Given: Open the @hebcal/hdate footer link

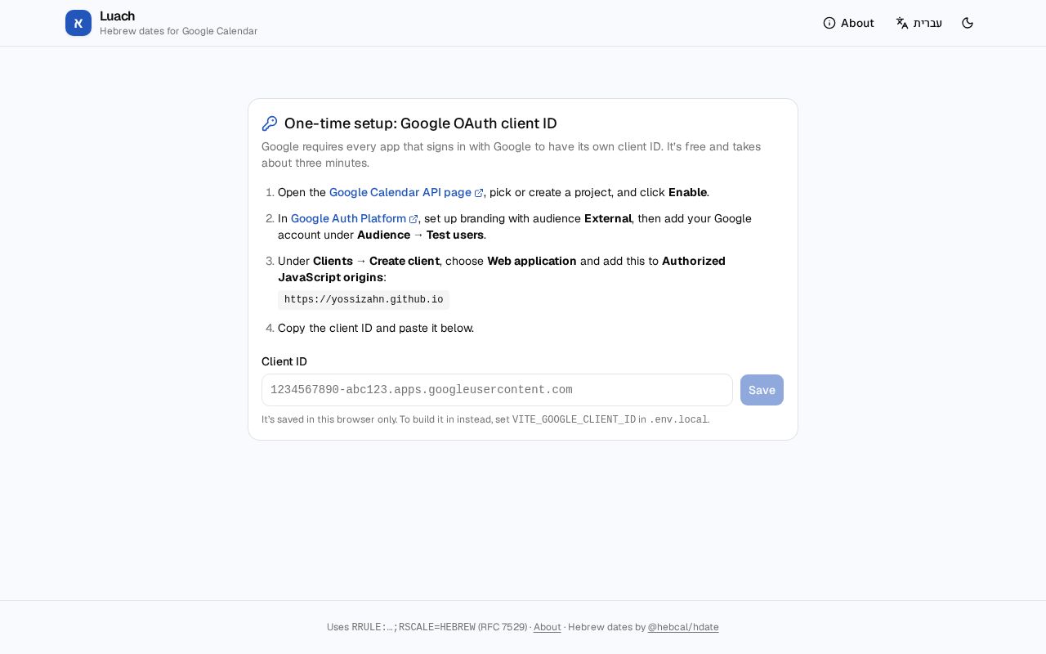Looking at the screenshot, I should (x=683, y=627).
